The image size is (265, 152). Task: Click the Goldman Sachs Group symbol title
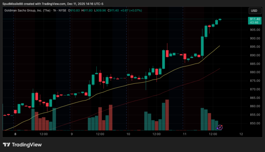[x=27, y=10]
